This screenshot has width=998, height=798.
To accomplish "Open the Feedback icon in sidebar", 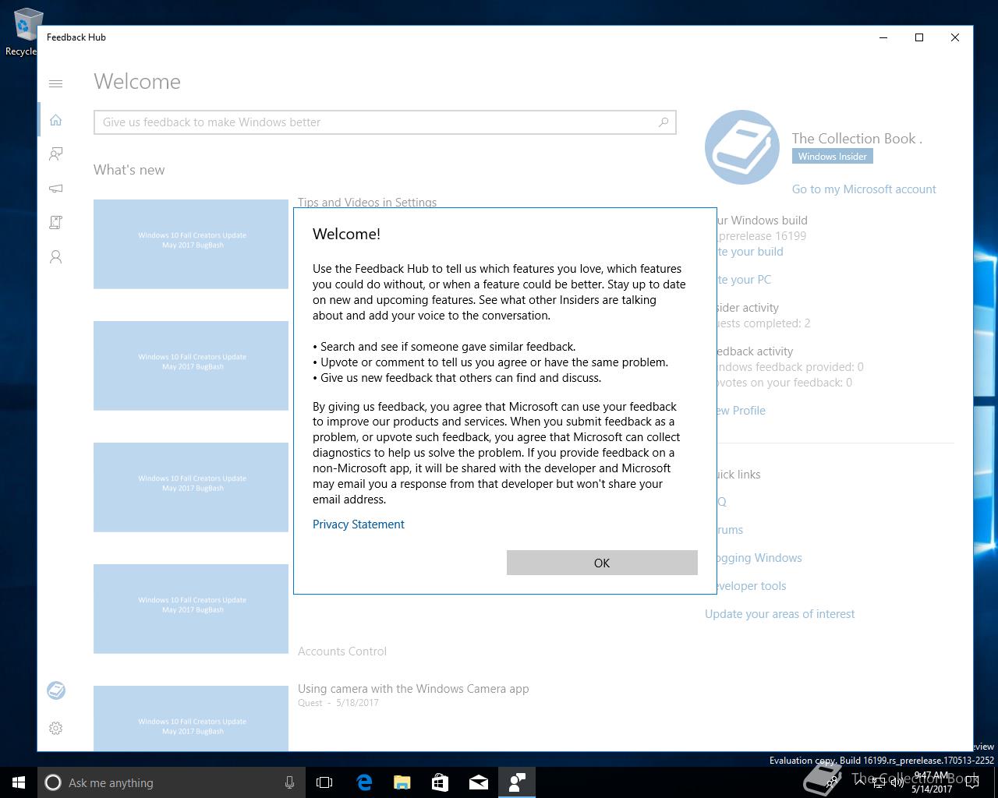I will tap(55, 154).
